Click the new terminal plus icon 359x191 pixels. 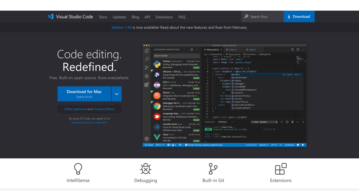[281, 122]
